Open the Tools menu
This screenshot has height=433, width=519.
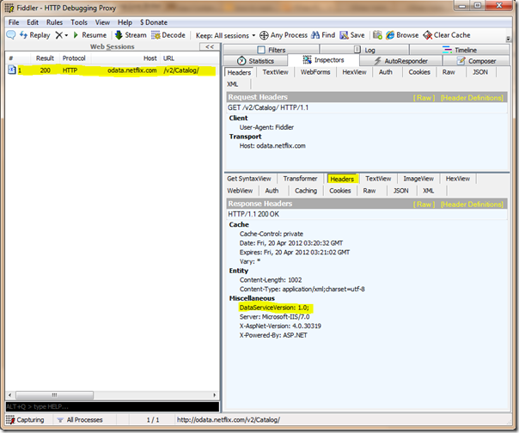pos(79,22)
